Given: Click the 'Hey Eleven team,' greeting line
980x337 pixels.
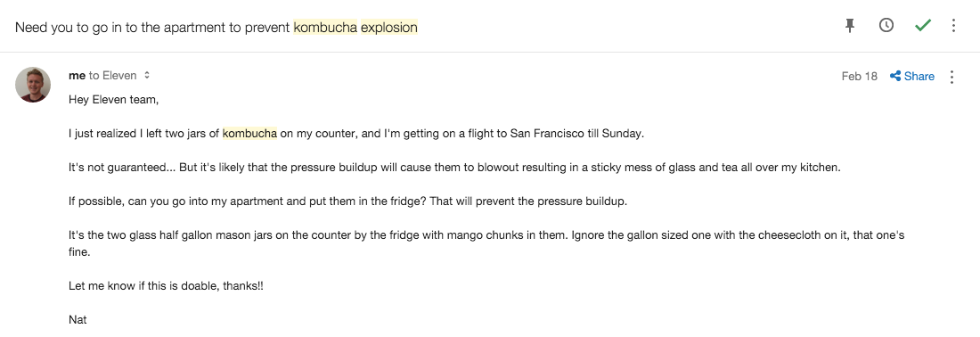Looking at the screenshot, I should click(114, 100).
